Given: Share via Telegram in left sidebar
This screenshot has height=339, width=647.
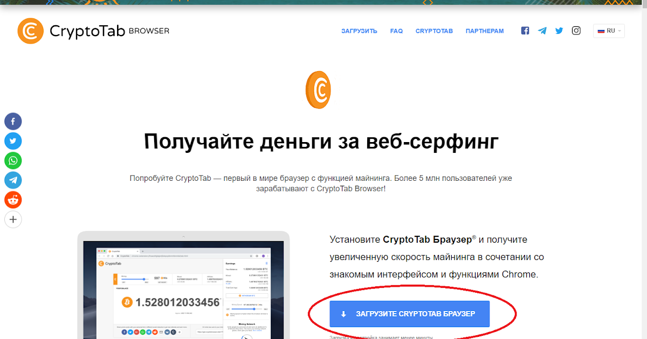Looking at the screenshot, I should click(13, 180).
